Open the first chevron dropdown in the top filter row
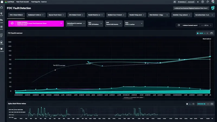Viewport: 217px width, 122px height. click(36, 15)
